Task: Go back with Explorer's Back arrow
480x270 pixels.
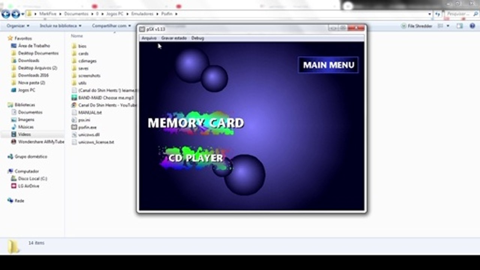Action: [6, 14]
